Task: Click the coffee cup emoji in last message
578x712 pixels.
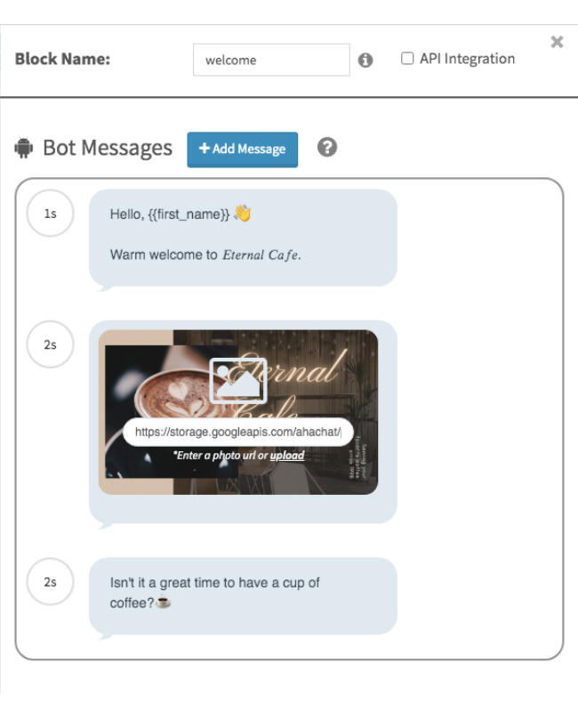Action: click(164, 603)
